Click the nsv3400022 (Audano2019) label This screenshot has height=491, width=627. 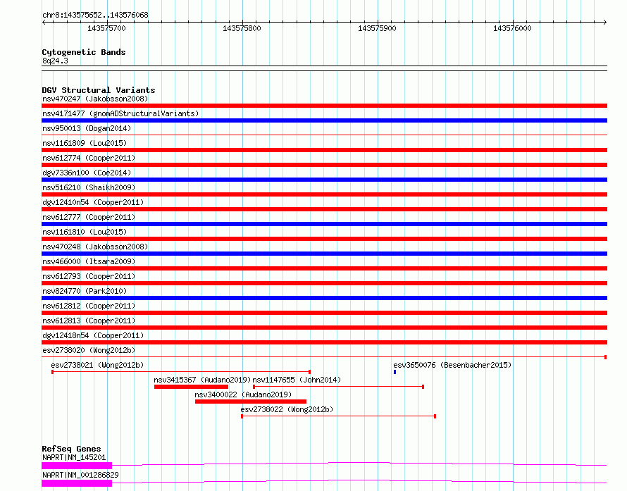coord(243,394)
